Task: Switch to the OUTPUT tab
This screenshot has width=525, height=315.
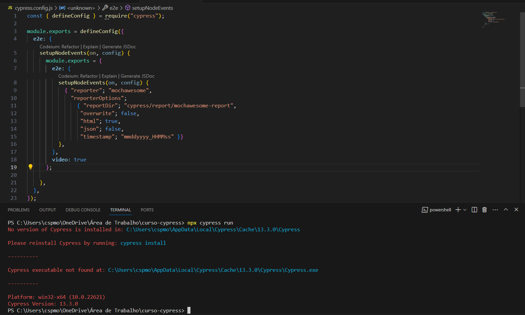Action: point(47,210)
